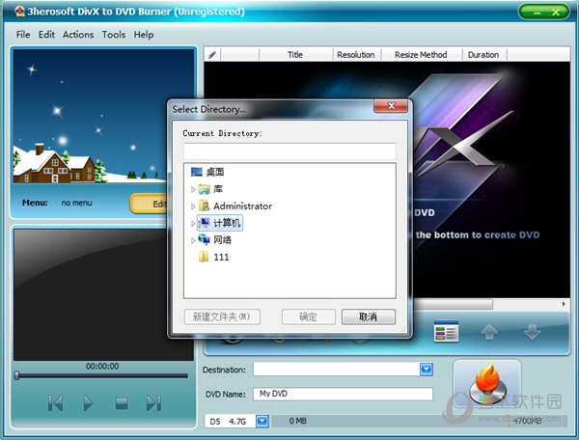Click the Resolution column header
Image resolution: width=579 pixels, height=440 pixels.
[x=356, y=55]
